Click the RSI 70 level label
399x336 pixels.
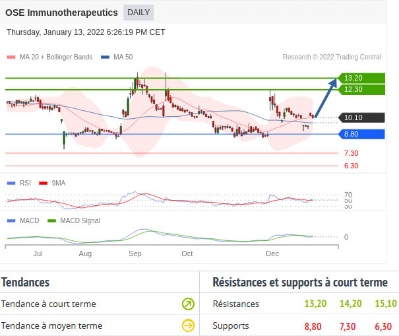click(348, 195)
